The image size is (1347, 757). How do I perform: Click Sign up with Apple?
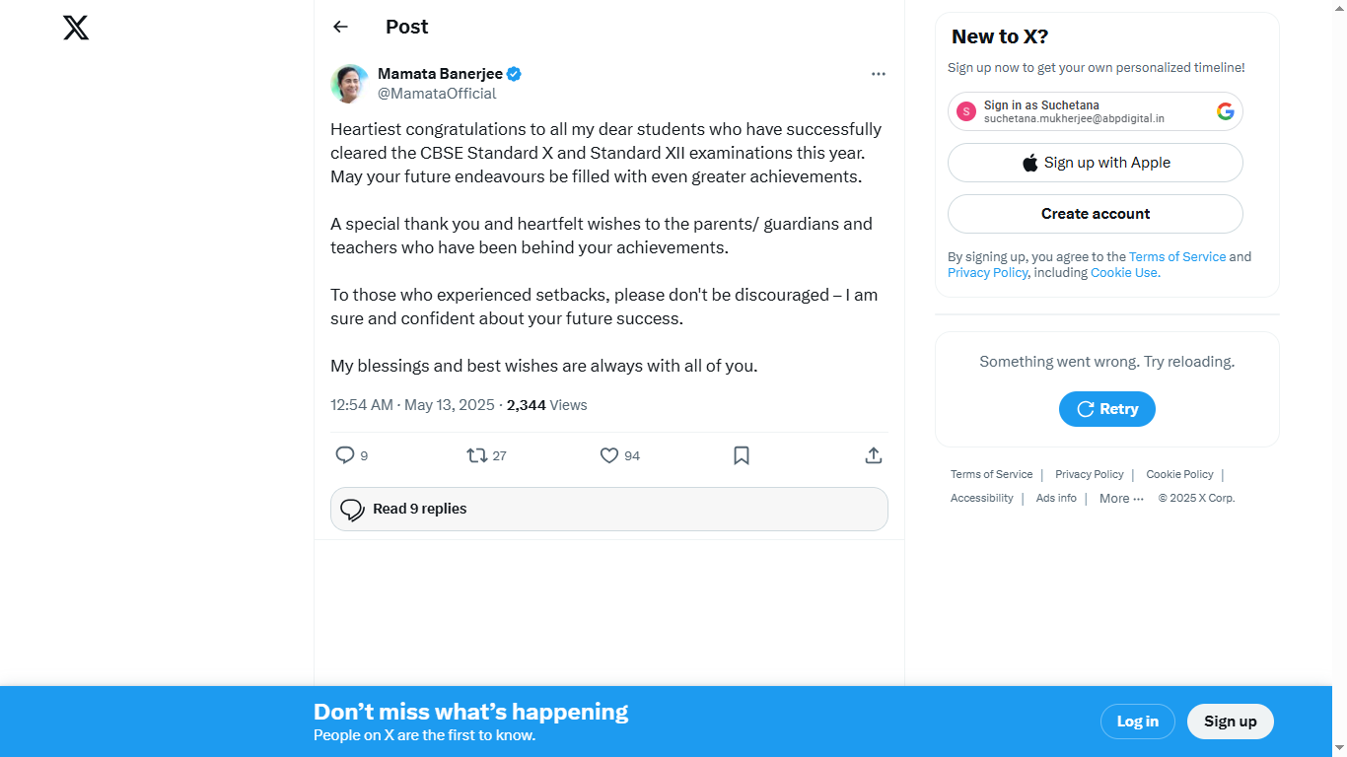[x=1095, y=163]
